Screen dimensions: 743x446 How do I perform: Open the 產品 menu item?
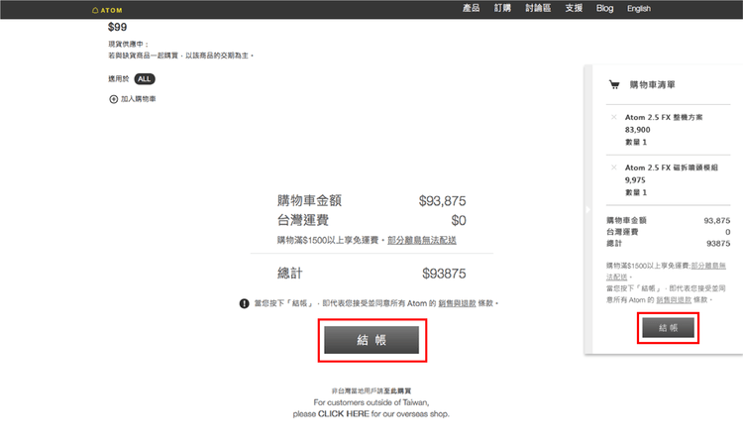(x=471, y=9)
